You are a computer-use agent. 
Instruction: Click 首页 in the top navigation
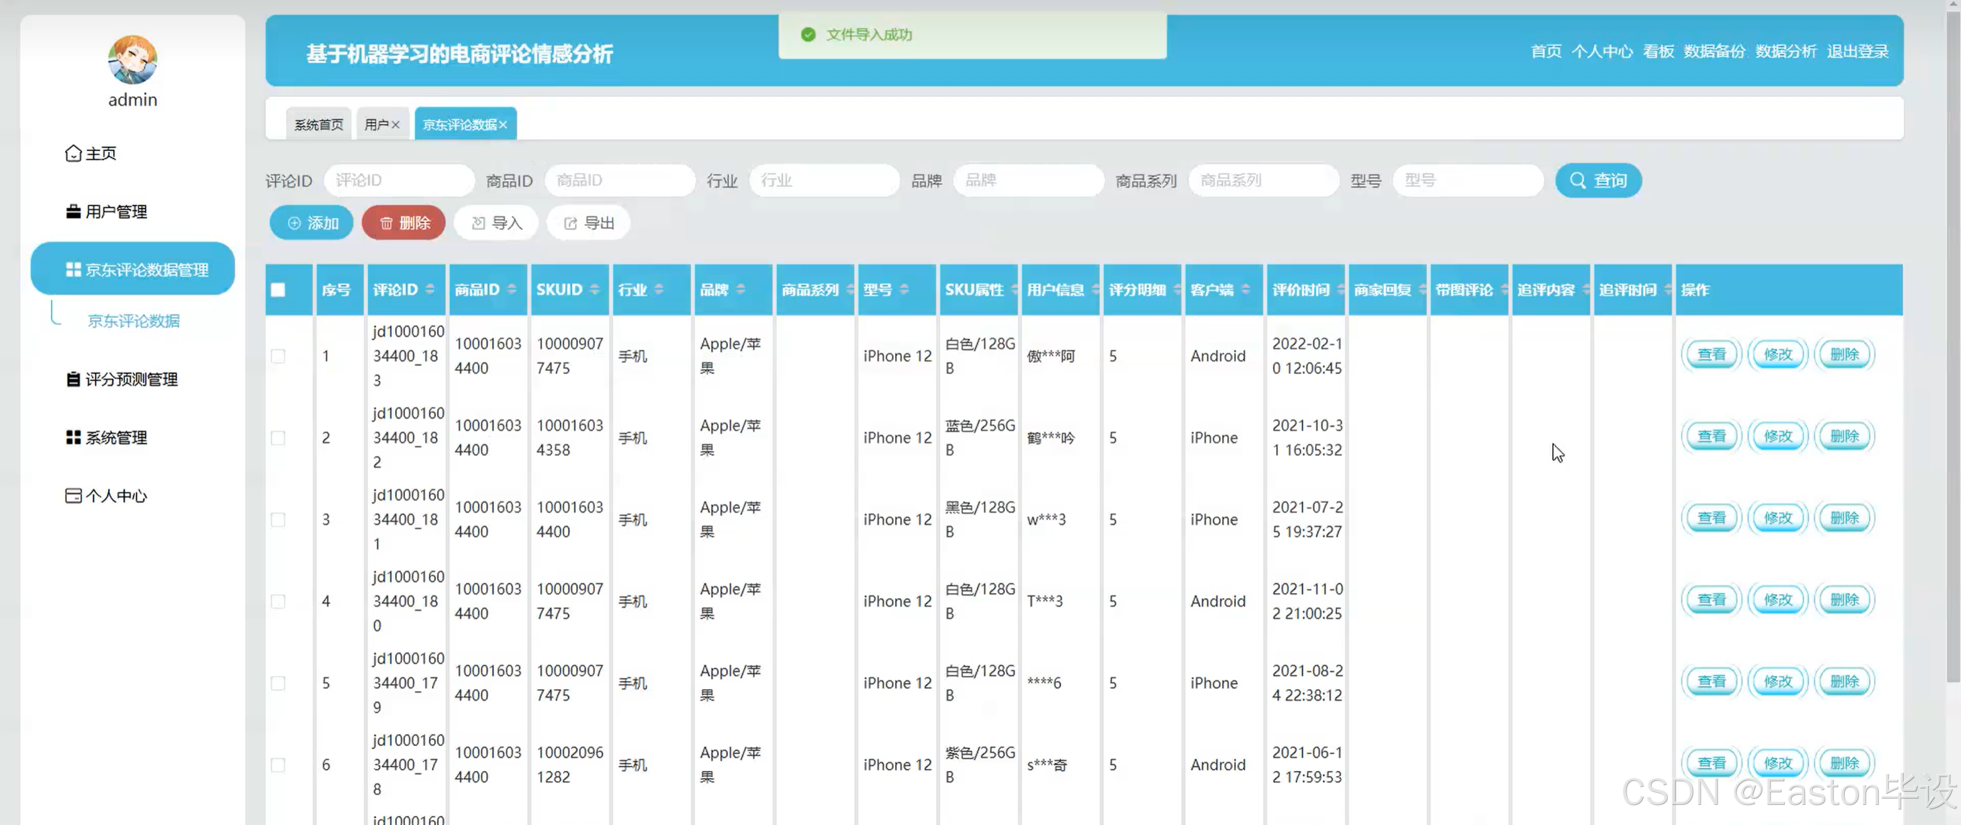[x=1546, y=51]
